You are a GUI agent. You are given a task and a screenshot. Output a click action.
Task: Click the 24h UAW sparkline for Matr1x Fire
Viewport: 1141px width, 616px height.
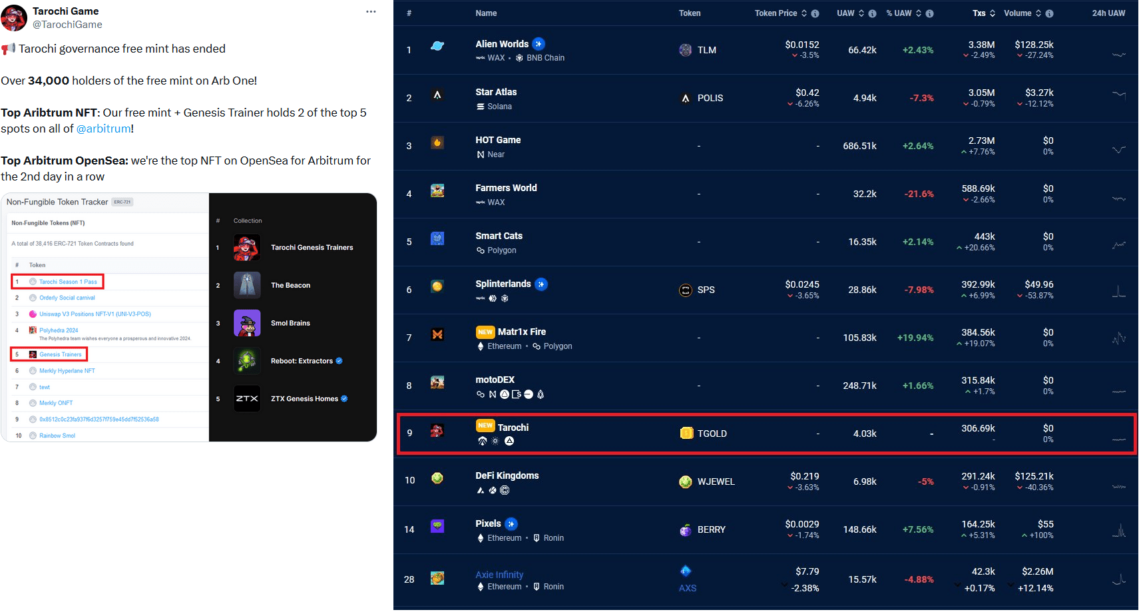1119,338
